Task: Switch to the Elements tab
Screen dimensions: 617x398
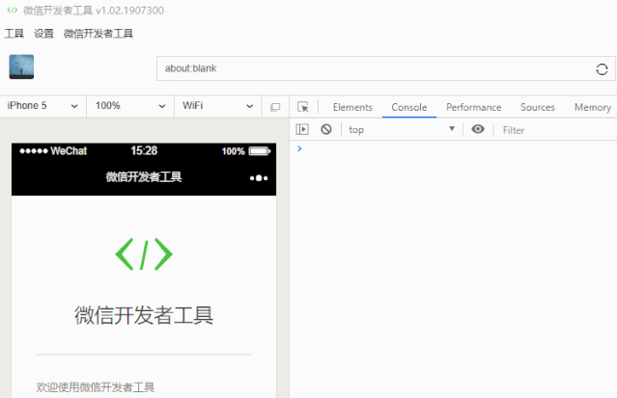Action: click(352, 107)
